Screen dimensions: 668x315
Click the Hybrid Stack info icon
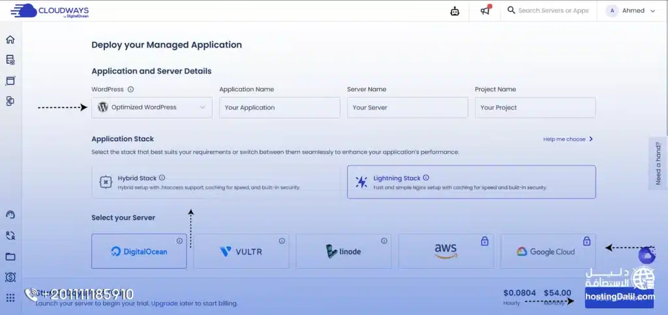162,178
